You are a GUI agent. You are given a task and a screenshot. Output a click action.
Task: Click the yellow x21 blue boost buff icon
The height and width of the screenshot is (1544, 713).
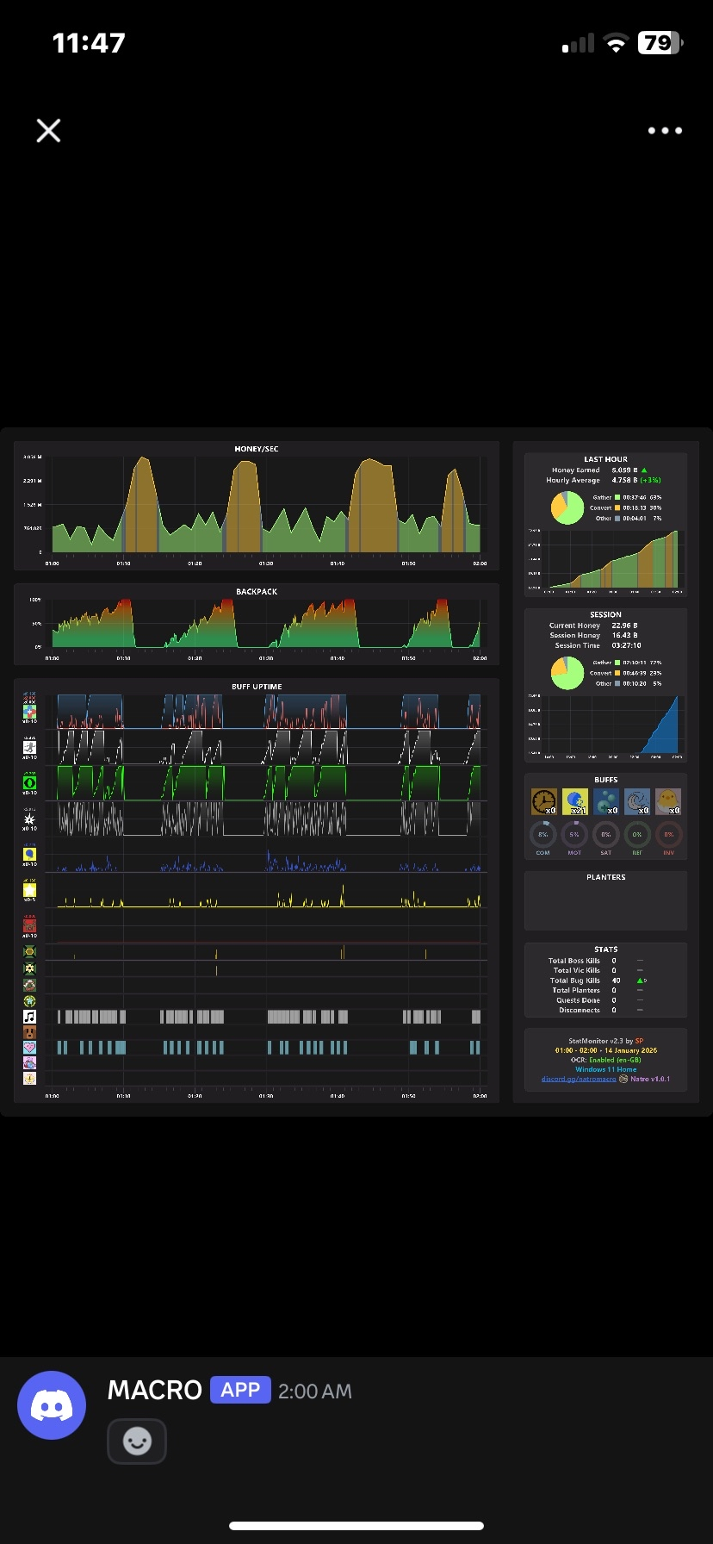coord(575,802)
